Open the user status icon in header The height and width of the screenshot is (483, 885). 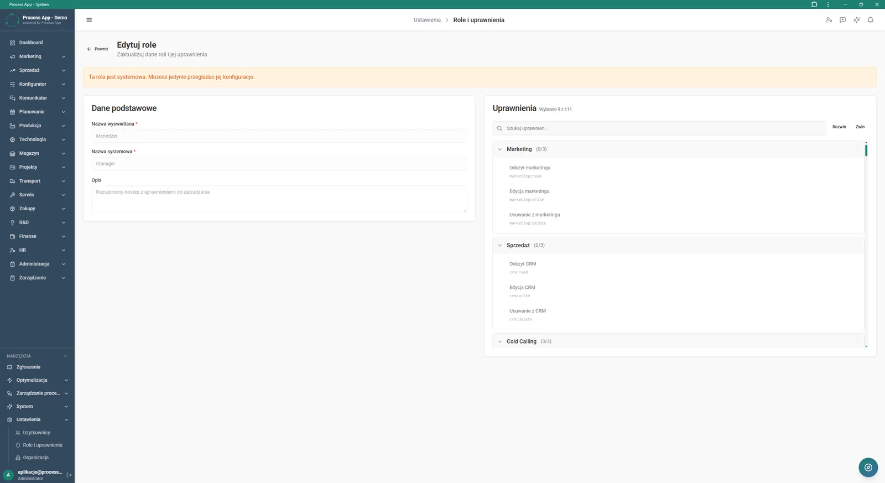(x=829, y=20)
